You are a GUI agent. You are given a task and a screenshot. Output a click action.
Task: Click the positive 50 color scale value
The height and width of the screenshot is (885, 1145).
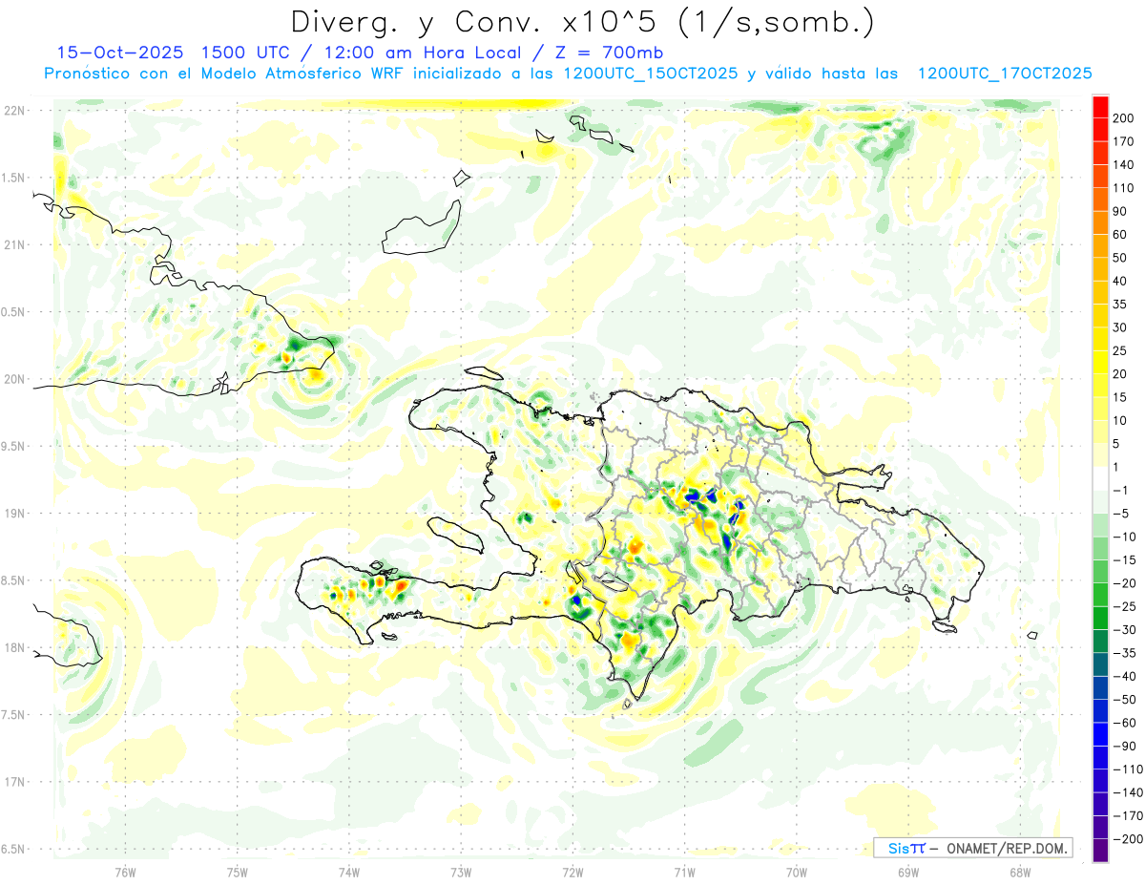click(x=1120, y=259)
